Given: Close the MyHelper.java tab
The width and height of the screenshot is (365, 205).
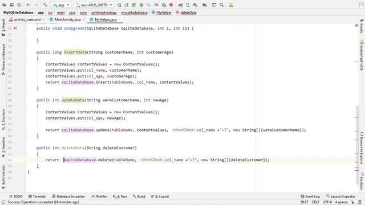Looking at the screenshot, I should click(120, 19).
